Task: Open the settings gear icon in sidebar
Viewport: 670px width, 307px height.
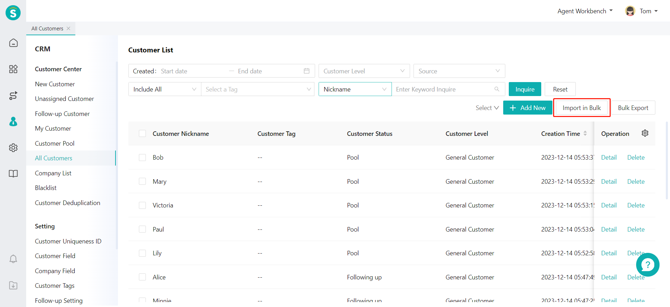Action: 13,148
